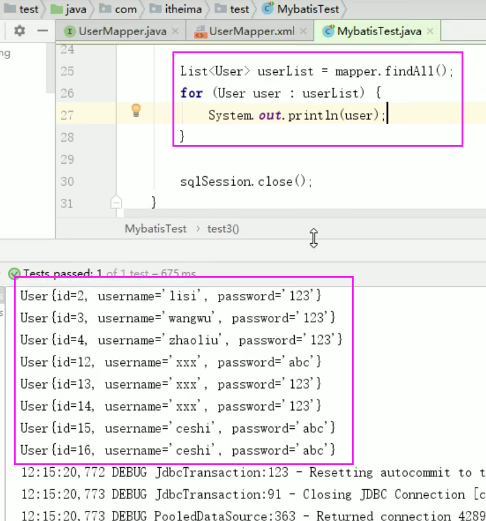Viewport: 486px width, 521px height.
Task: Click line number 25 in gutter
Action: click(67, 71)
